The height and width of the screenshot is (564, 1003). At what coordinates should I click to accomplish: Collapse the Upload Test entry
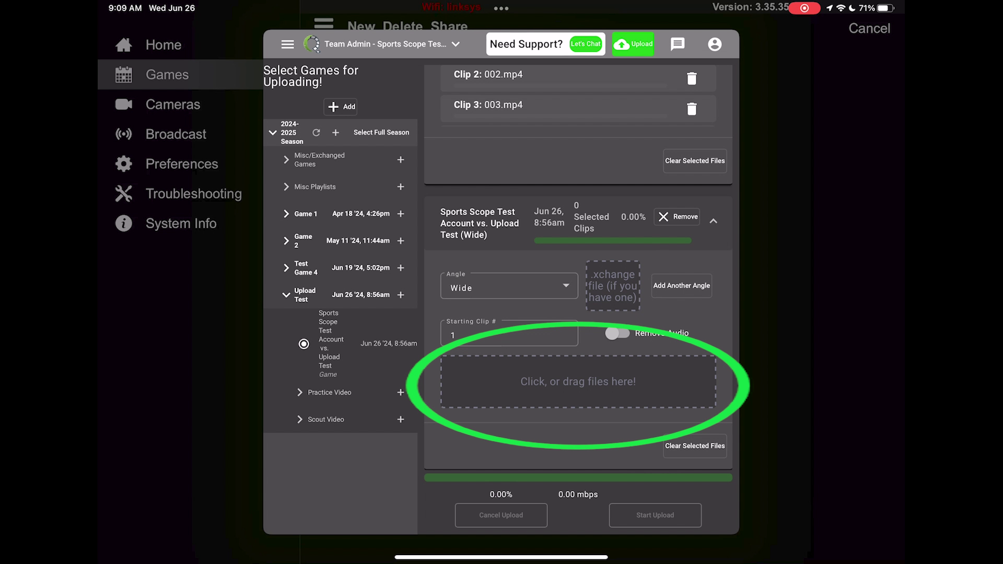click(x=286, y=295)
